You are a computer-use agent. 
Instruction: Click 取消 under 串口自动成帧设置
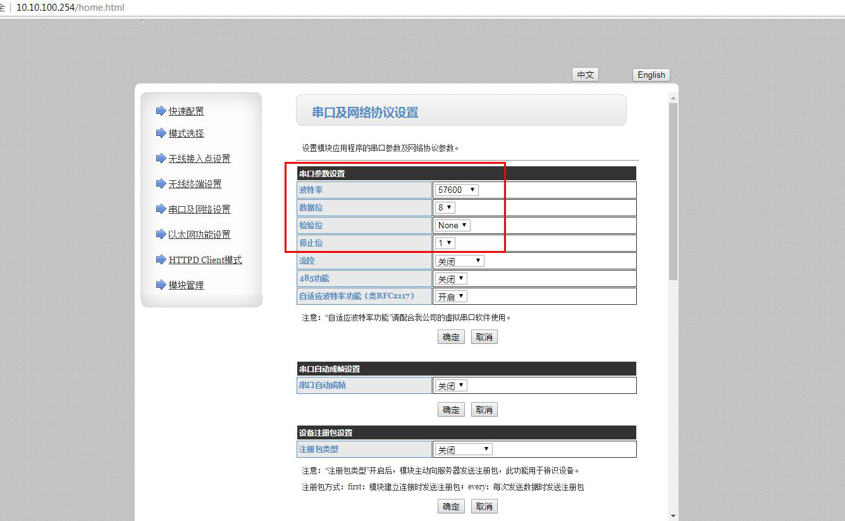tap(484, 410)
